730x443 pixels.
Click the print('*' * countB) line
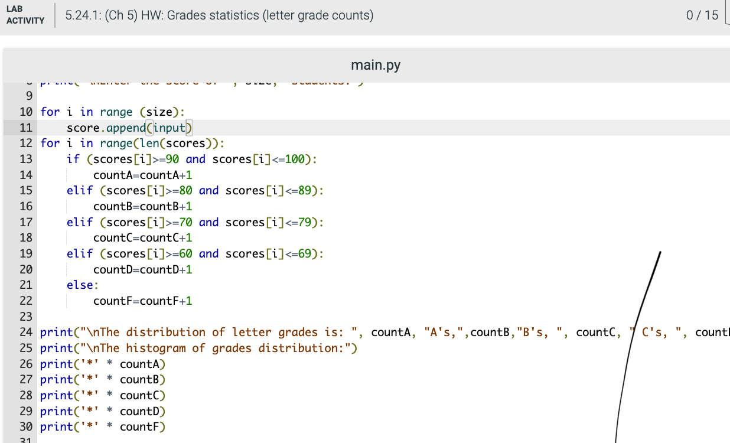pyautogui.click(x=103, y=380)
